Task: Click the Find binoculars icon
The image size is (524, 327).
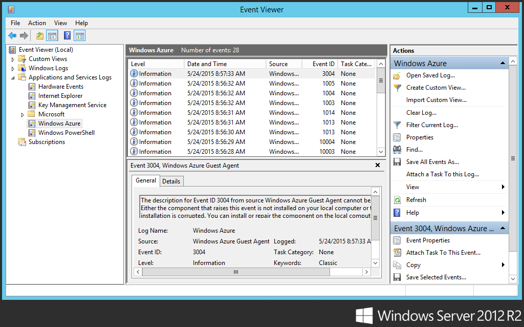Action: (x=397, y=150)
